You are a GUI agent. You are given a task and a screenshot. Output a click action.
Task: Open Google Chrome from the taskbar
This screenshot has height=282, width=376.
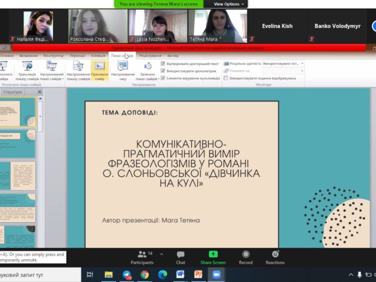(x=144, y=274)
